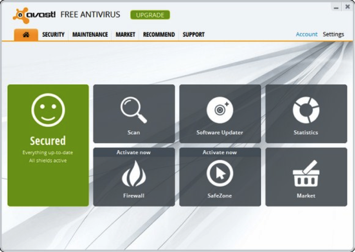Open the Software Updater disc icon

pos(220,110)
